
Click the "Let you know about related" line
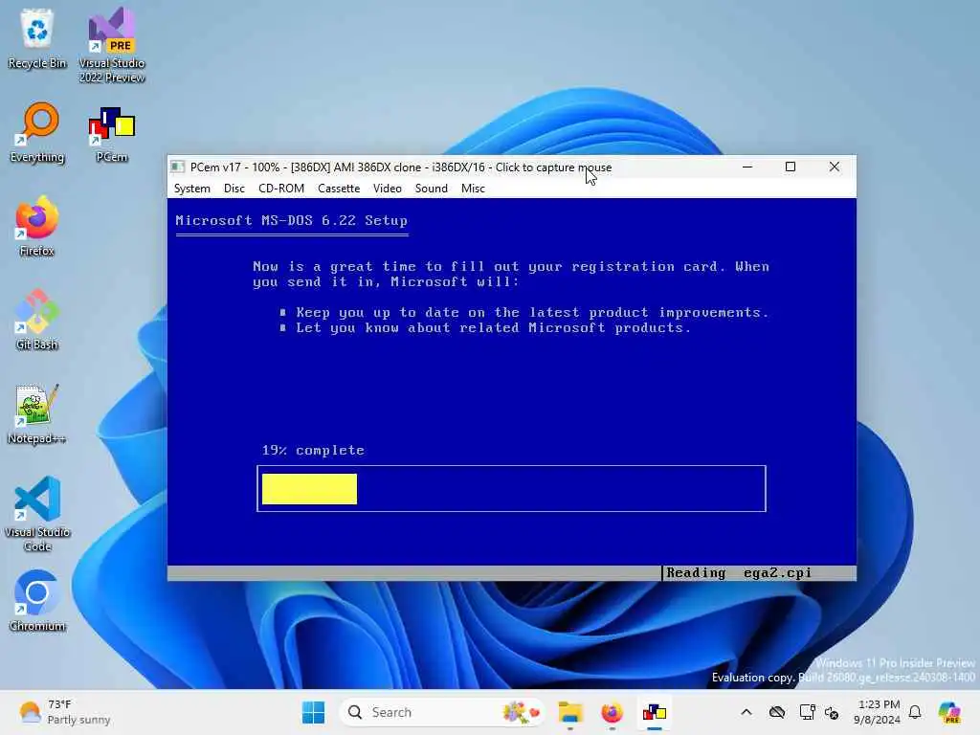click(485, 328)
